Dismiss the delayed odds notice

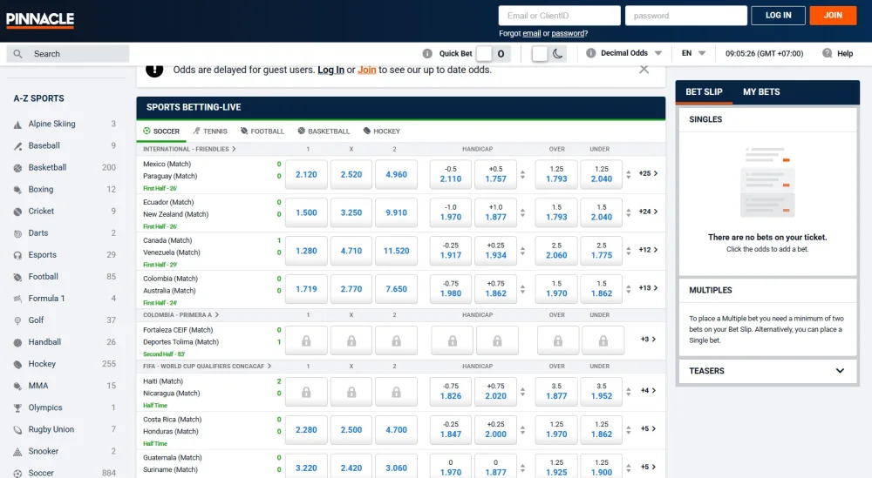(x=644, y=70)
